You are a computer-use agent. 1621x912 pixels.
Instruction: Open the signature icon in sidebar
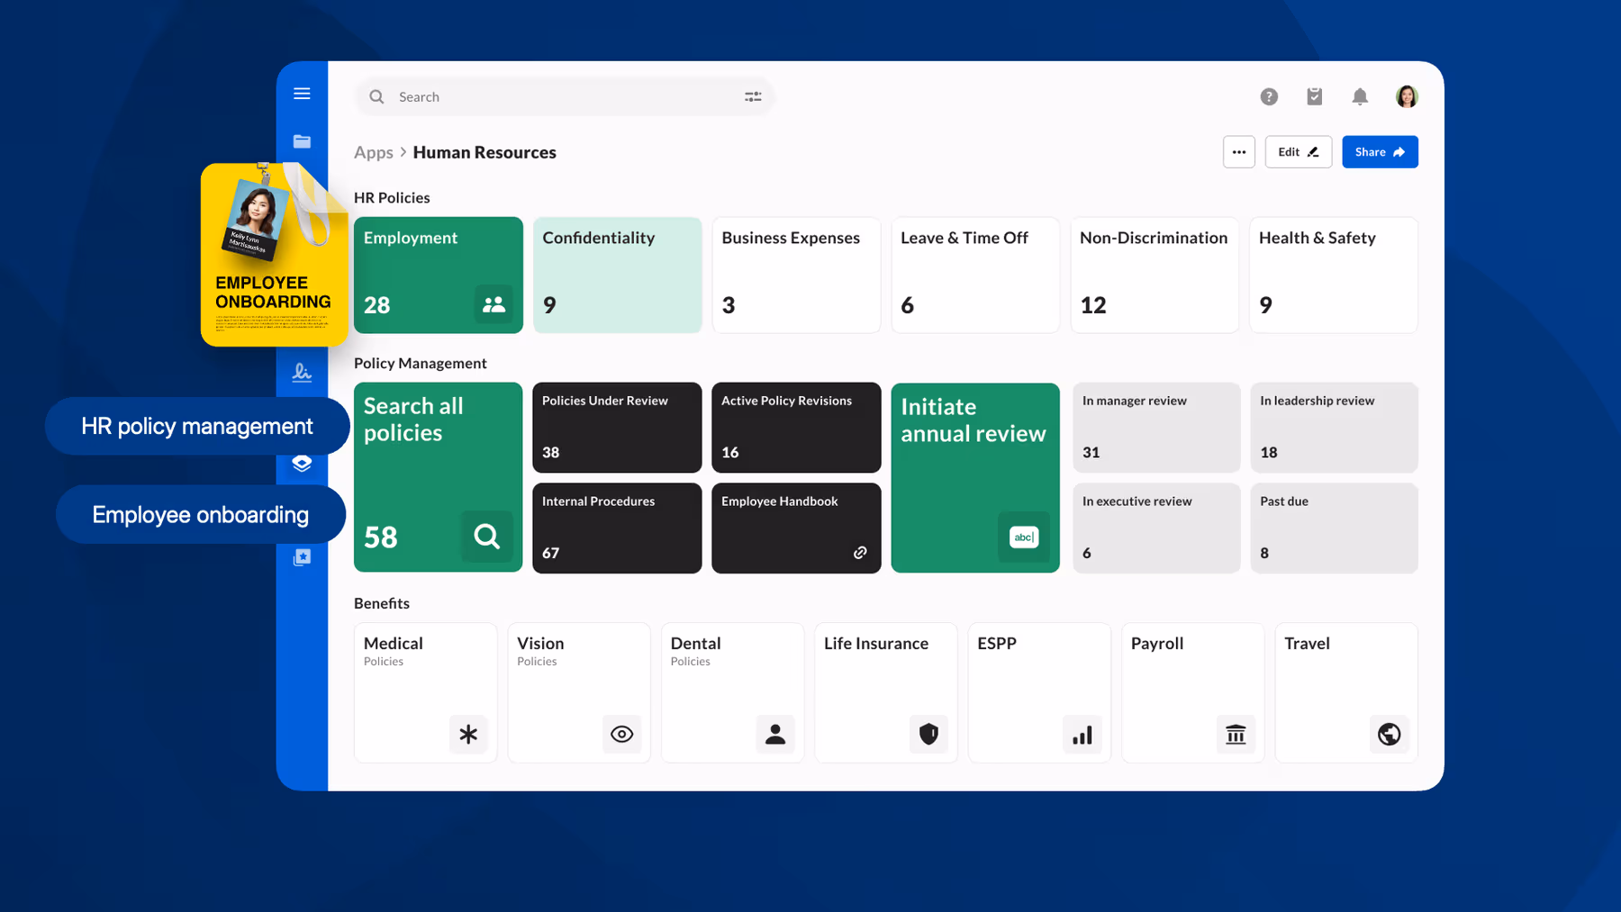302,372
